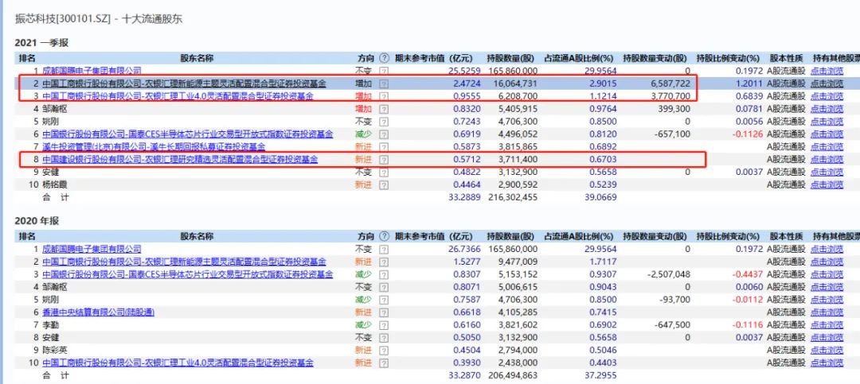
Task: Click the question-mark icon in 陈彩英 row
Action: [384, 351]
